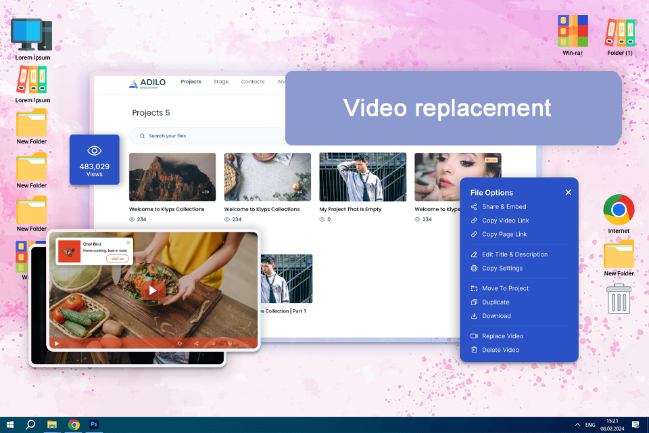
Task: Click views eye icon under My Project That Is Empty
Action: point(322,220)
